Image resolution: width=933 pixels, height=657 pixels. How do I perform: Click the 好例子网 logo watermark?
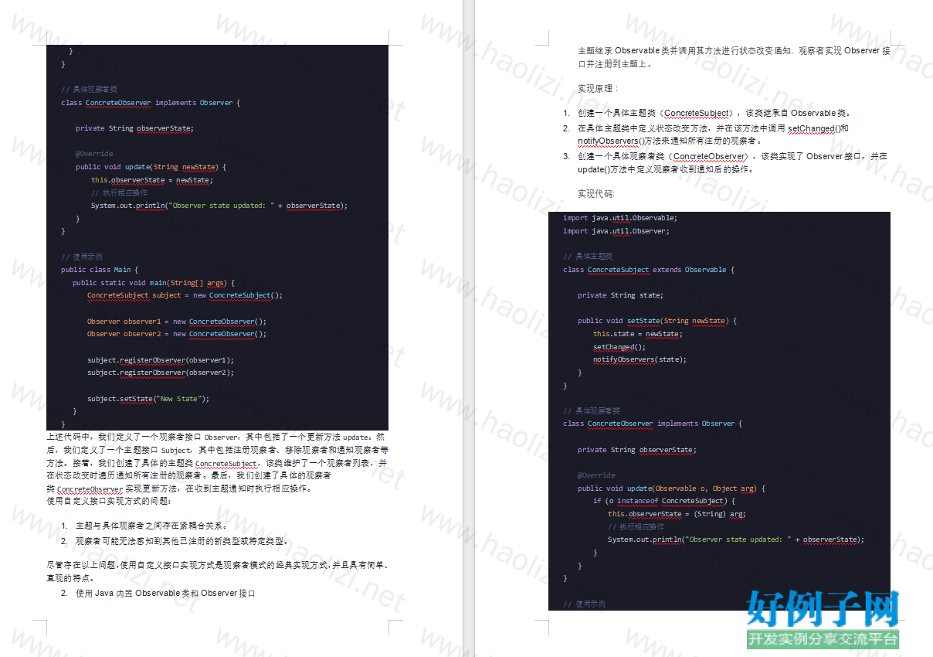(822, 611)
